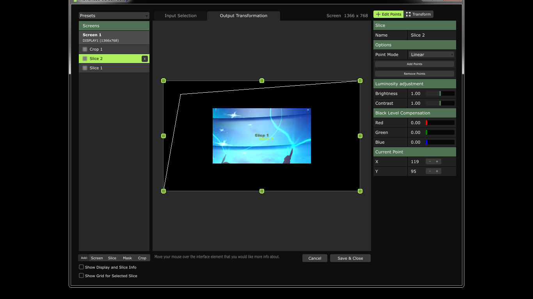
Task: Open the Point Mode Linear dropdown
Action: [432, 55]
